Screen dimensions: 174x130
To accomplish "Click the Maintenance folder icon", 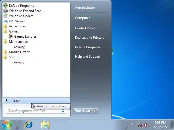I will tap(5, 41).
